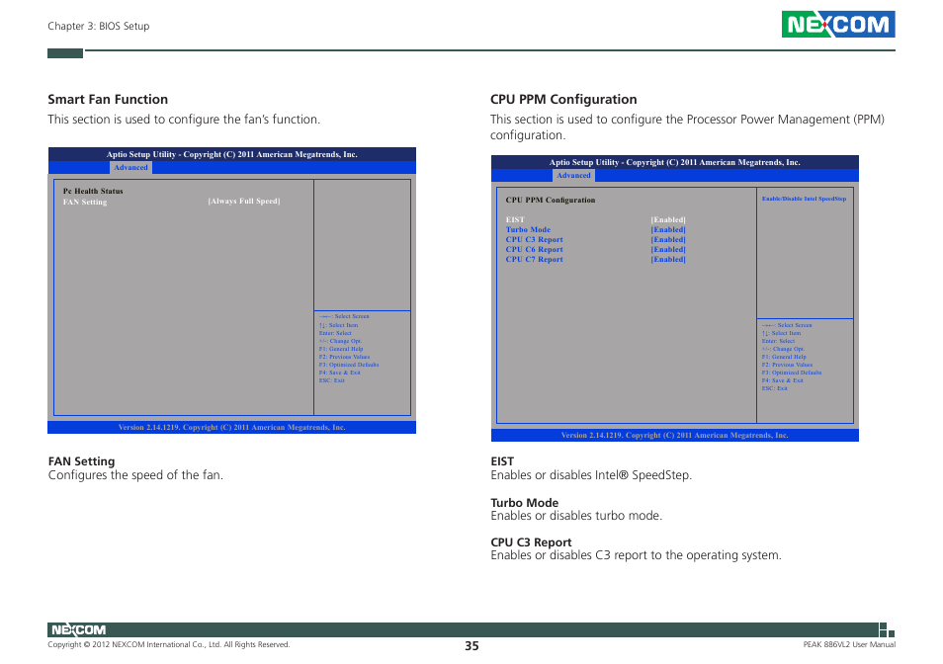
Task: Click the bold EIST description heading
Action: pos(502,460)
